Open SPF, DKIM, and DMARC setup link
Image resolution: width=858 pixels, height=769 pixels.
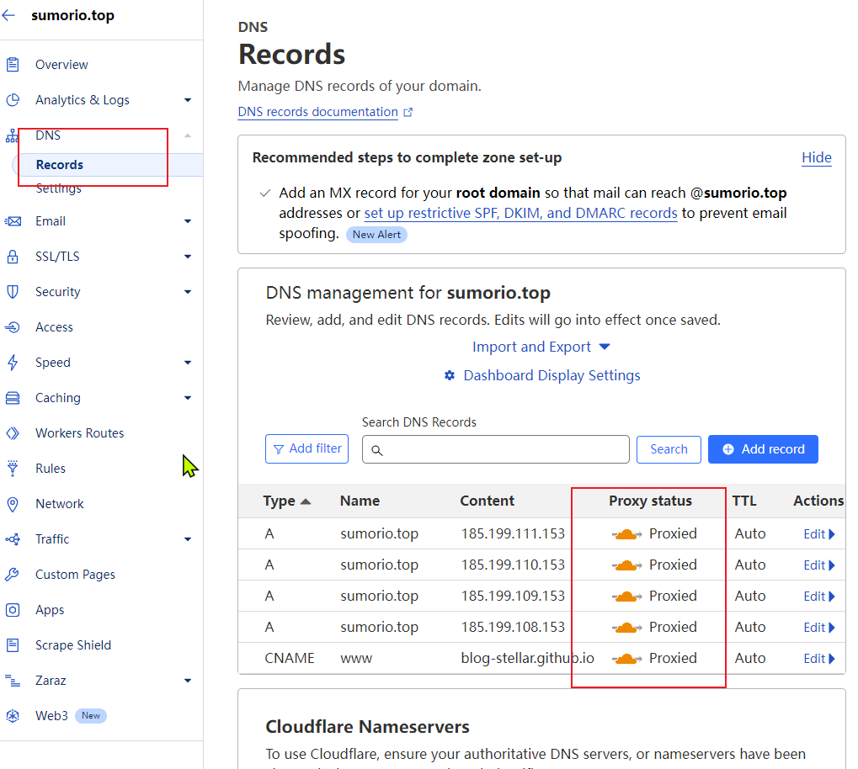[x=521, y=214]
